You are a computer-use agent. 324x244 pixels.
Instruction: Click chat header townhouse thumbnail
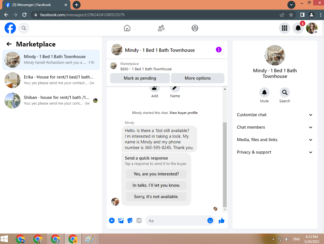point(117,50)
